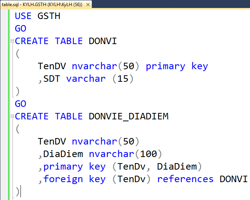Click the table name DONVI in CREATE statement
250x200 pixels.
[x=103, y=41]
